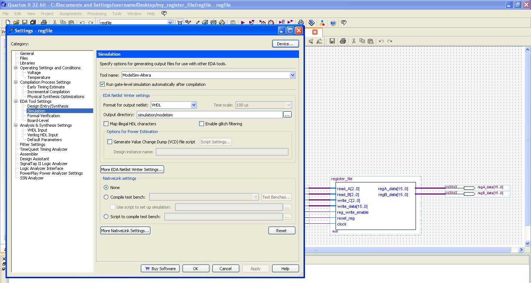Image resolution: width=531 pixels, height=283 pixels.
Task: Click the Save All icon in main toolbar
Action: pyautogui.click(x=33, y=23)
